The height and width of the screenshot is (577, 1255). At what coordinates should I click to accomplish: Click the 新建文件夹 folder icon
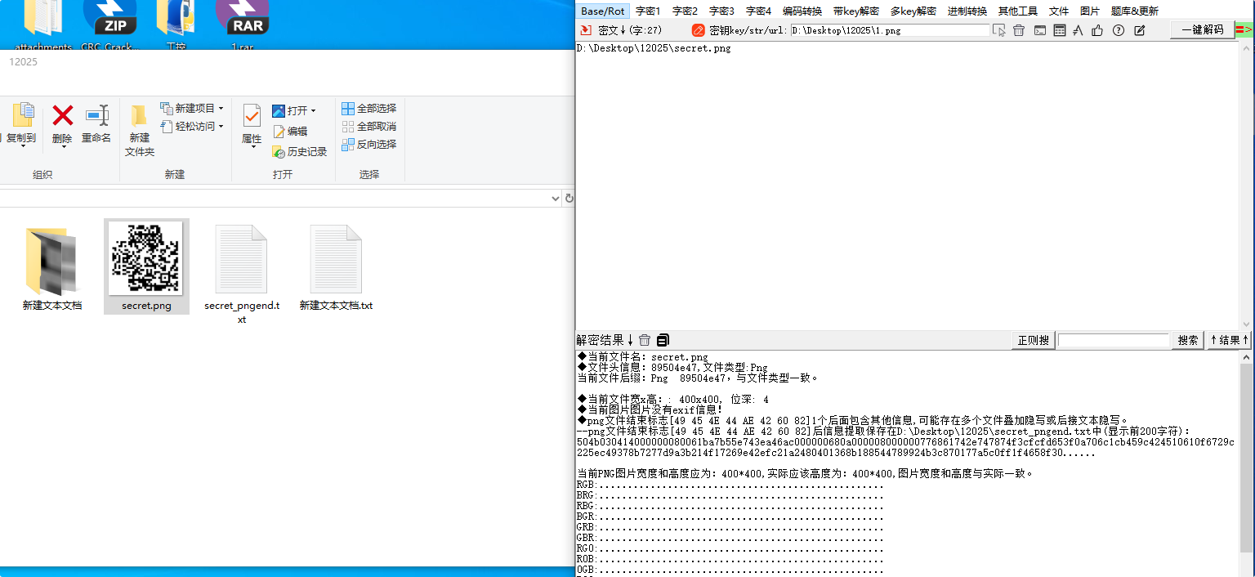tap(139, 115)
